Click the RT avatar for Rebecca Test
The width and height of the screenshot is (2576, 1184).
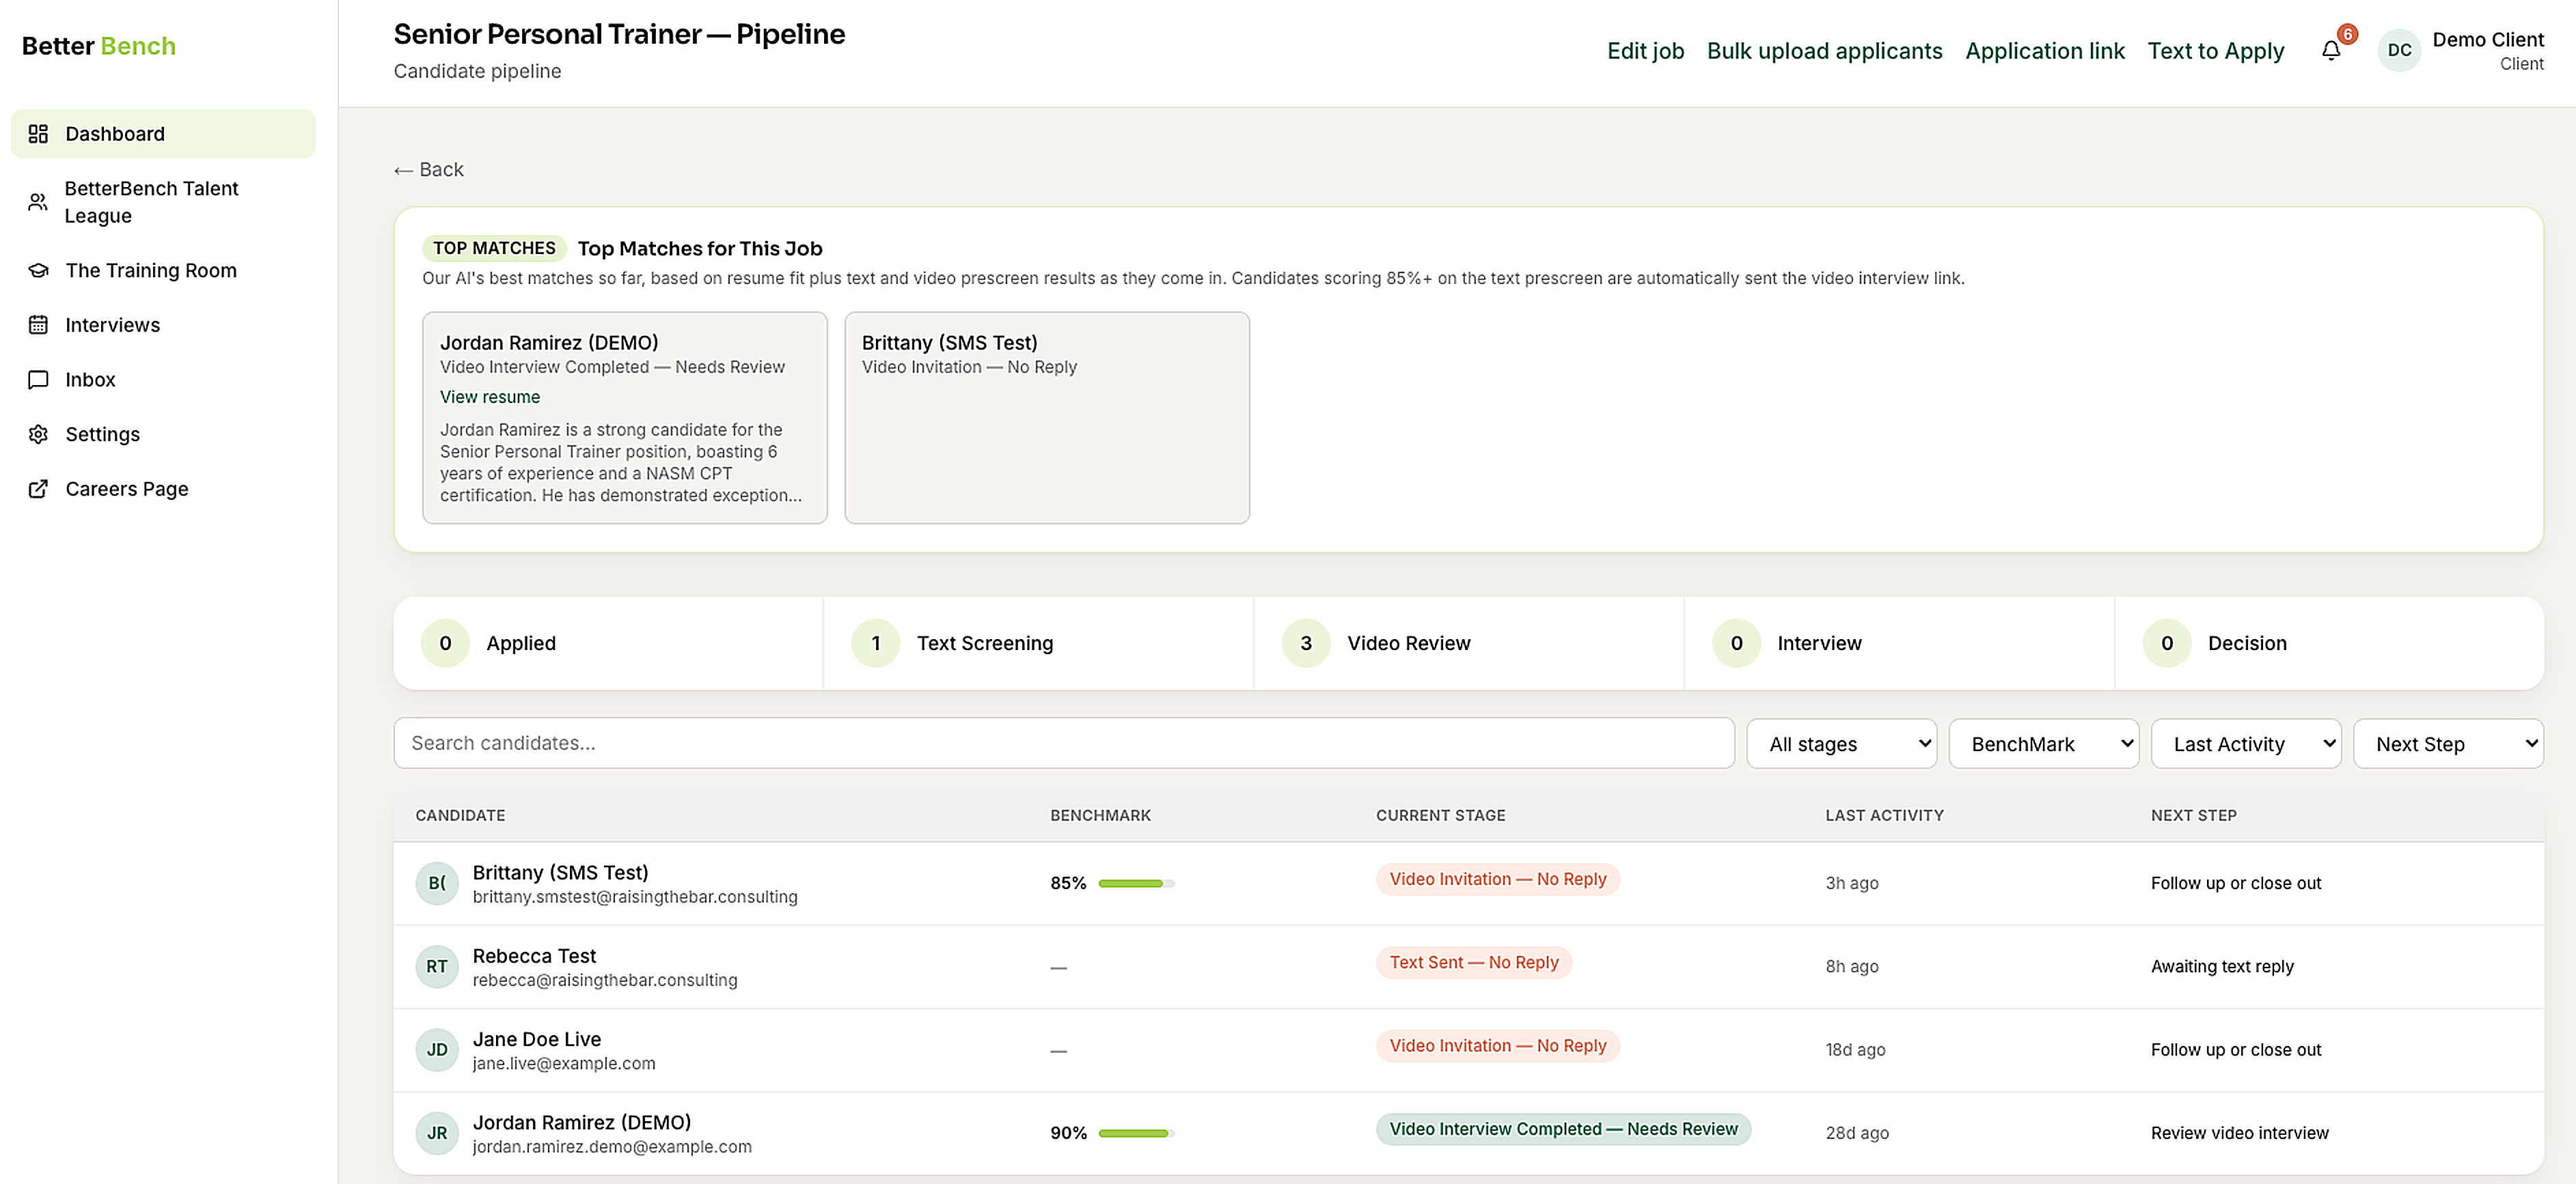pos(437,966)
